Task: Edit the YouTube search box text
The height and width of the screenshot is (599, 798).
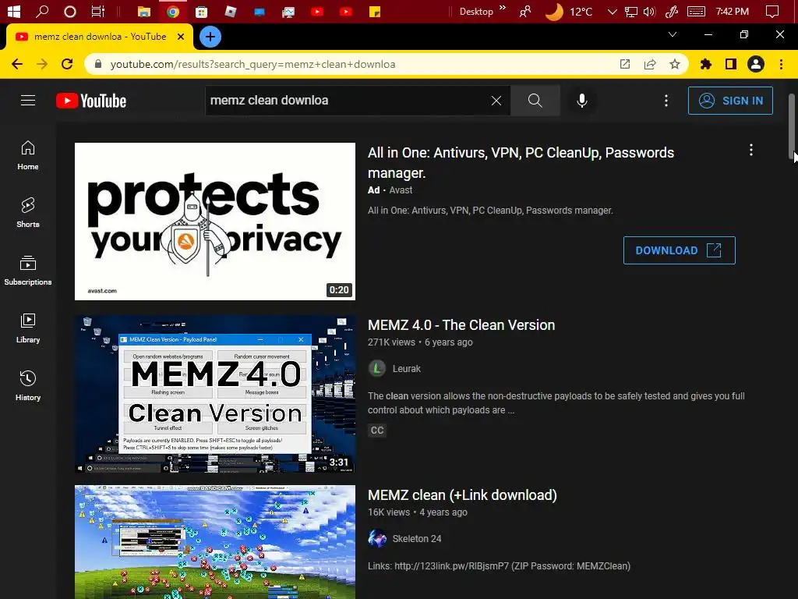Action: click(346, 101)
